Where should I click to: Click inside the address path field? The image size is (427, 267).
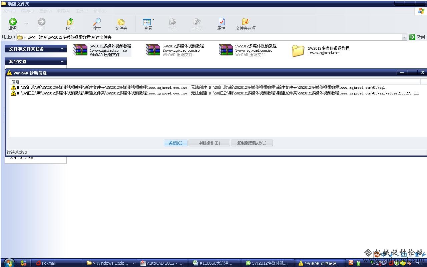(x=209, y=37)
